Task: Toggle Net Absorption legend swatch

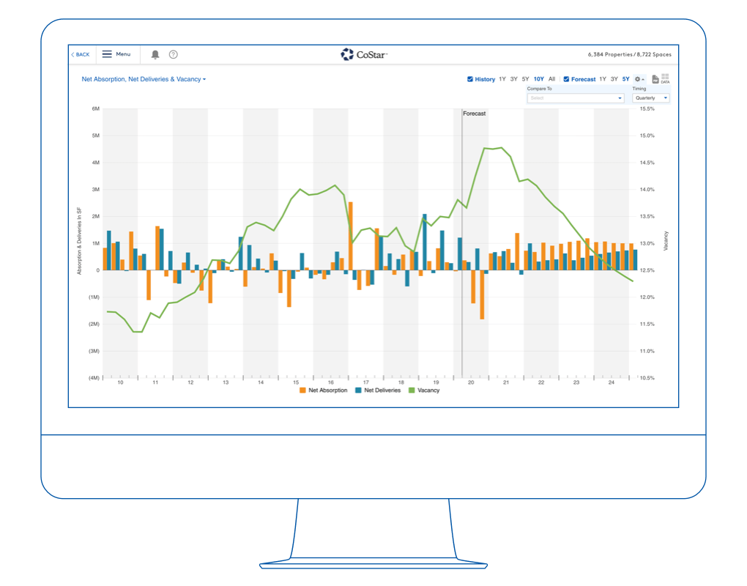Action: point(302,390)
